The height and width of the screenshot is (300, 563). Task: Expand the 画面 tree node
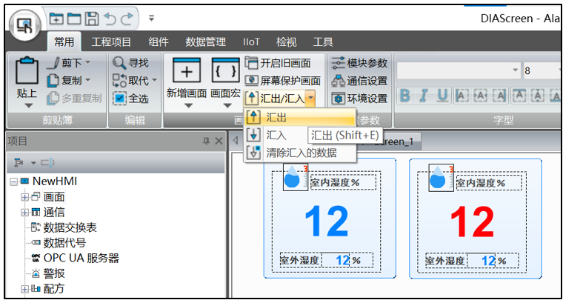click(x=24, y=197)
